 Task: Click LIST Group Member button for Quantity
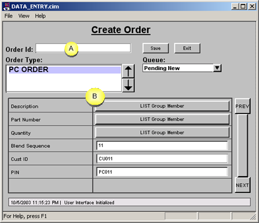[162, 133]
